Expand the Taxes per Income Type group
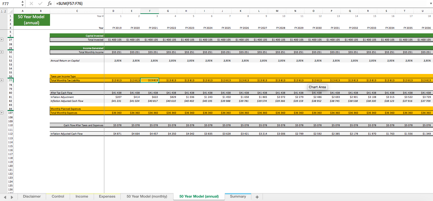The height and width of the screenshot is (201, 433). 2,79
